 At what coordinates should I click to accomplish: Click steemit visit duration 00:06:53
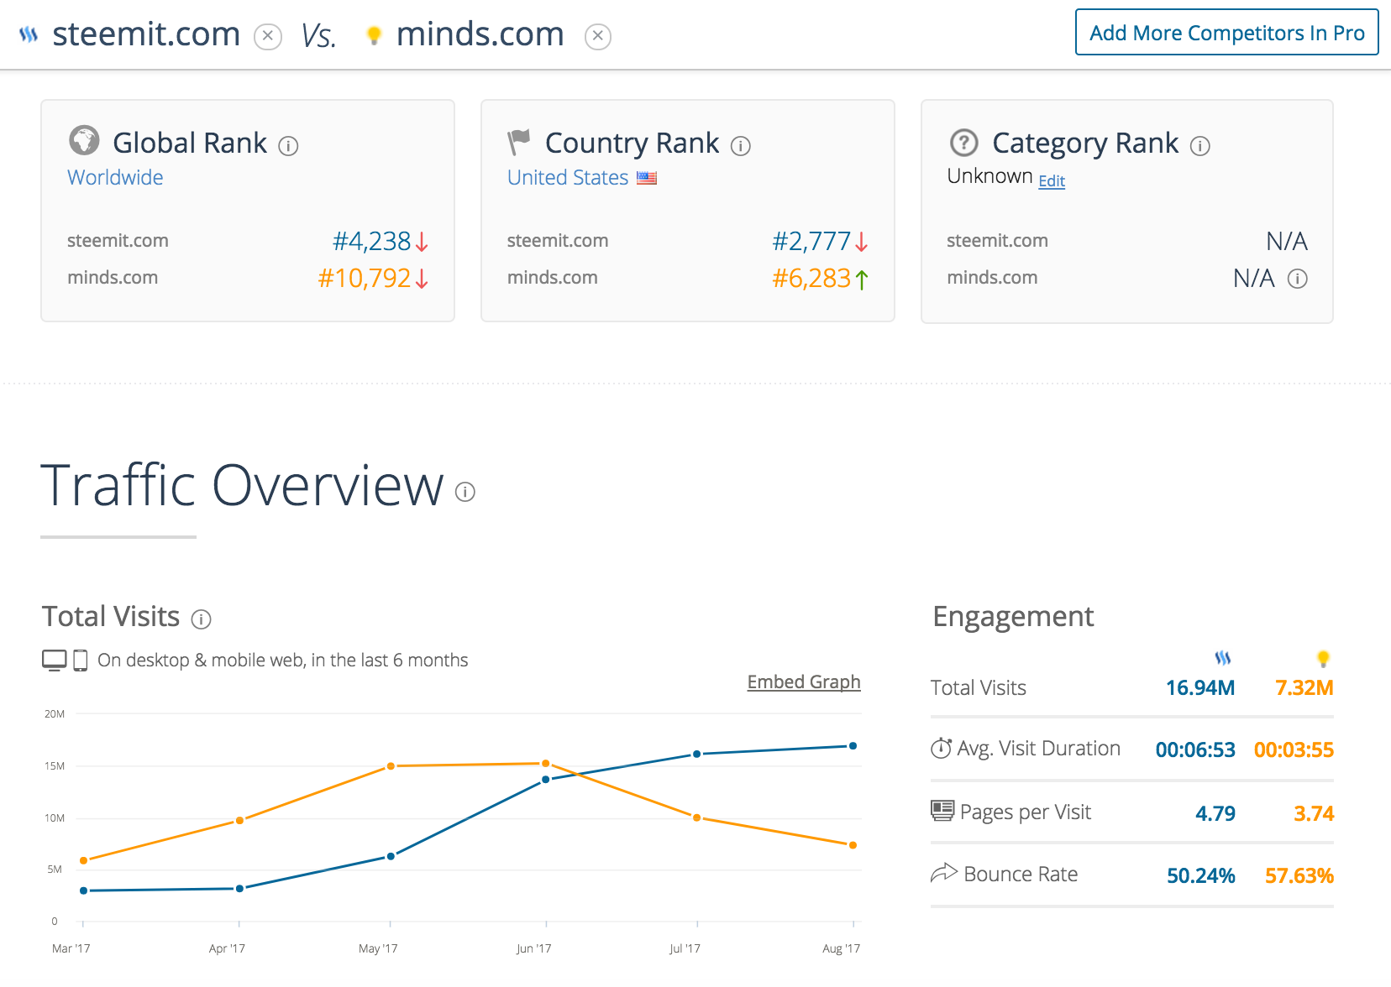1195,749
